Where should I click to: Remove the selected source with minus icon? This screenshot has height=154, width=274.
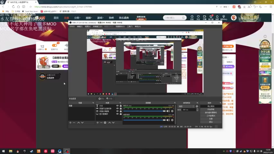point(101,123)
